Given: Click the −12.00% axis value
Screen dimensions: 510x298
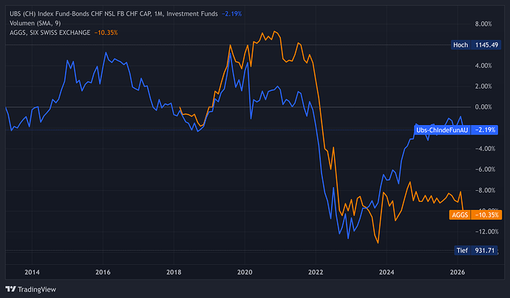Looking at the screenshot, I should [486, 231].
